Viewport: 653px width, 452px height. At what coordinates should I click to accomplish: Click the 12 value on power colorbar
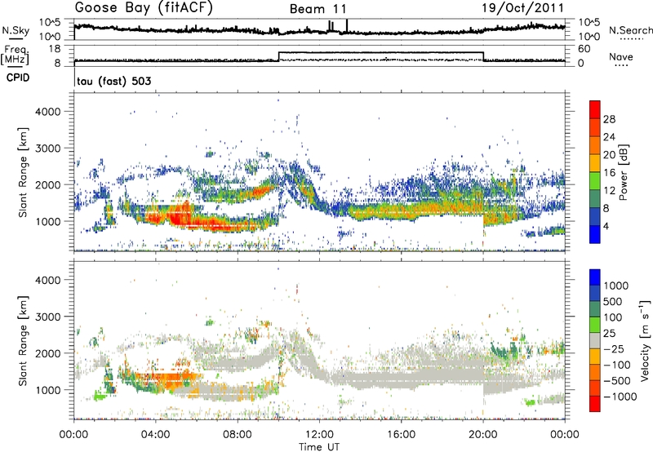(609, 191)
